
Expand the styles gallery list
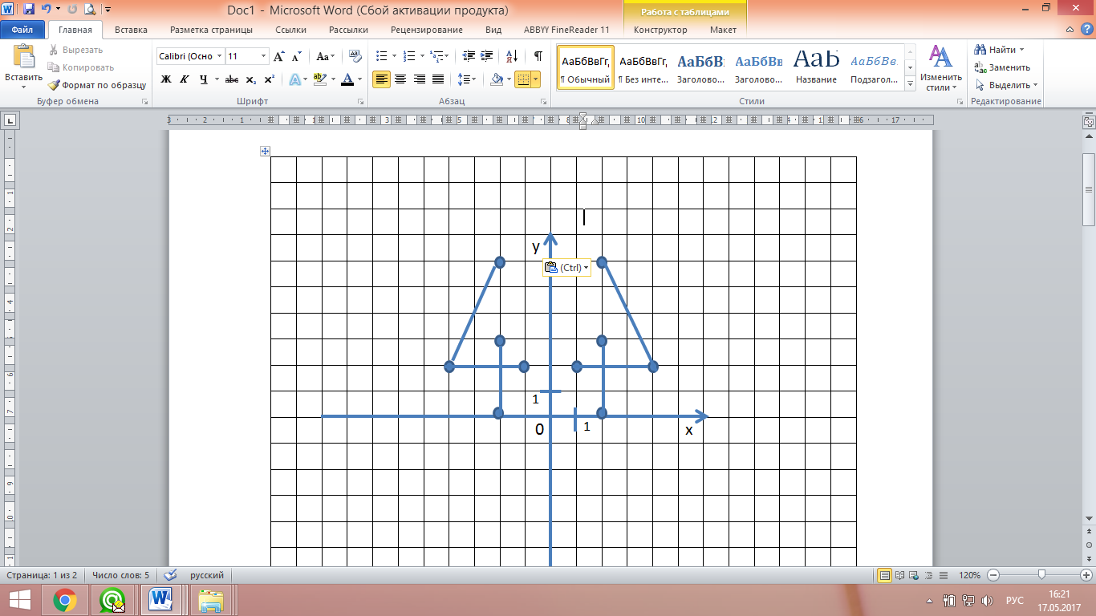(910, 84)
